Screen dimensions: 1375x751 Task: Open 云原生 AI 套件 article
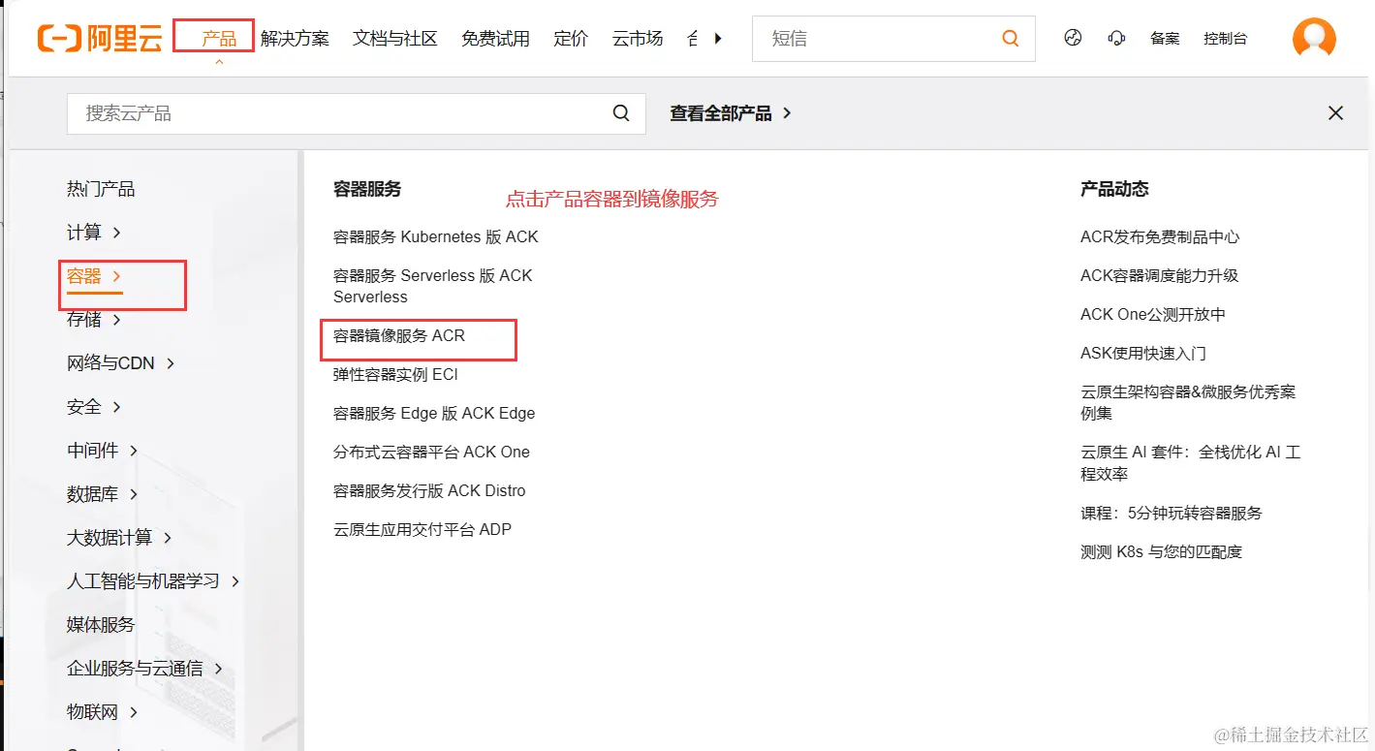pos(1191,463)
